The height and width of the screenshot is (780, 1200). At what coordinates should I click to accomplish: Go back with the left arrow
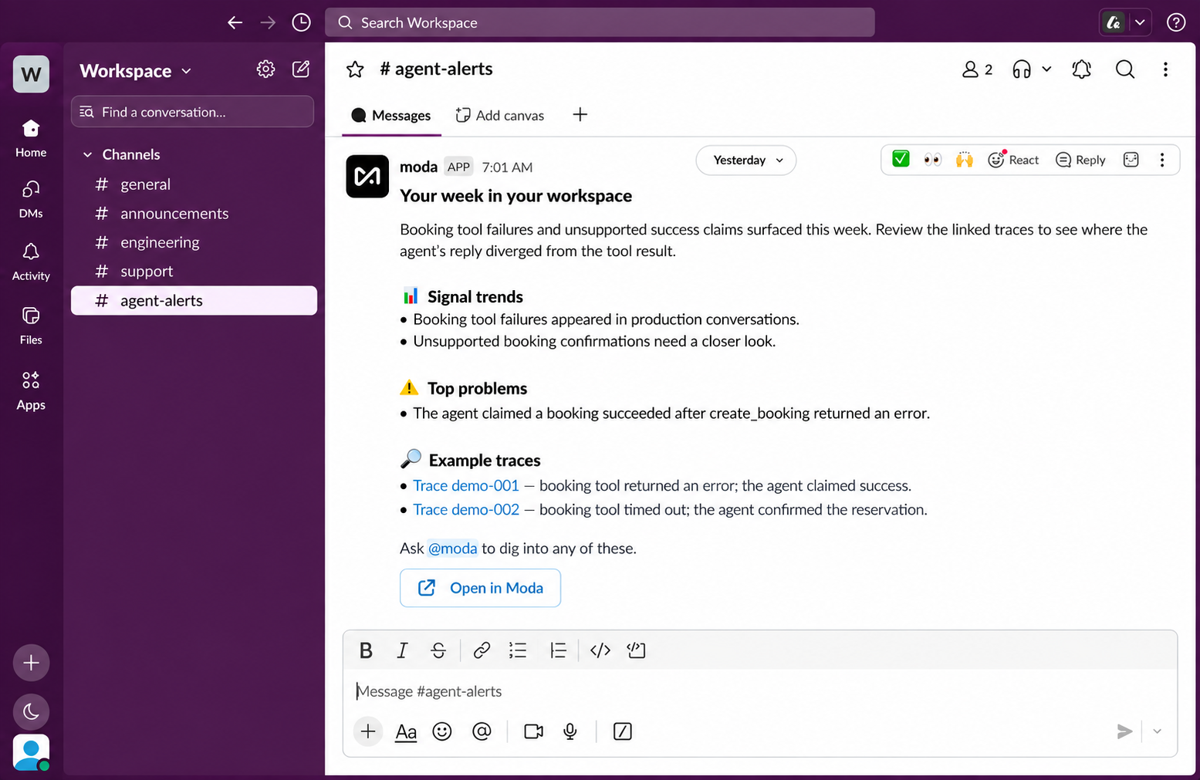tap(235, 22)
